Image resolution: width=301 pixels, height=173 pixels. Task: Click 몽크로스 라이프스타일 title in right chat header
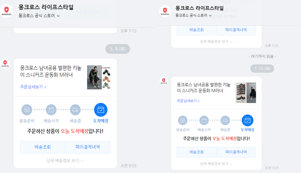[199, 8]
